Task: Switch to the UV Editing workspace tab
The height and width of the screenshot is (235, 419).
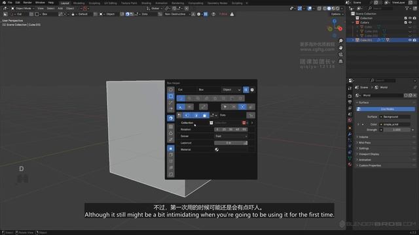Action: (x=111, y=3)
